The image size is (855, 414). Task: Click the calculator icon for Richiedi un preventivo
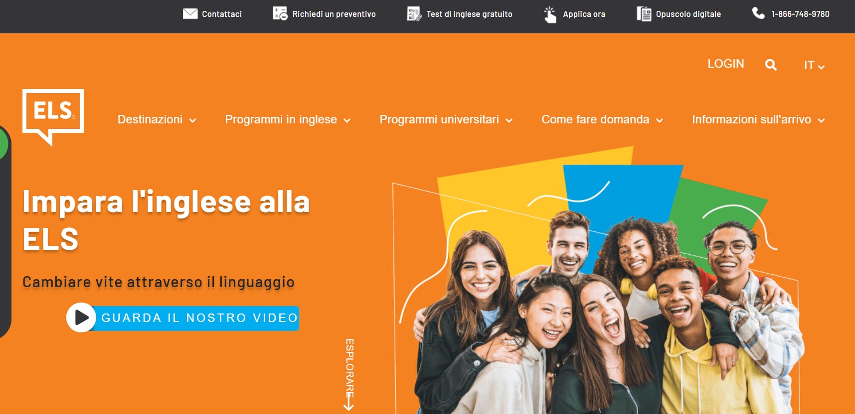[280, 13]
